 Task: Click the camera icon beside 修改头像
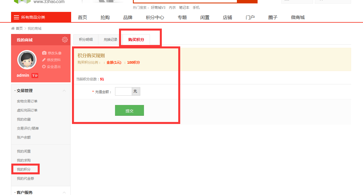[44, 53]
